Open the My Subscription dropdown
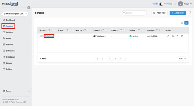Viewport: 194px width, 106px height. (15, 14)
